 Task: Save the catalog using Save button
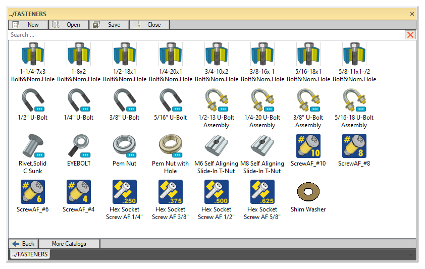(110, 24)
